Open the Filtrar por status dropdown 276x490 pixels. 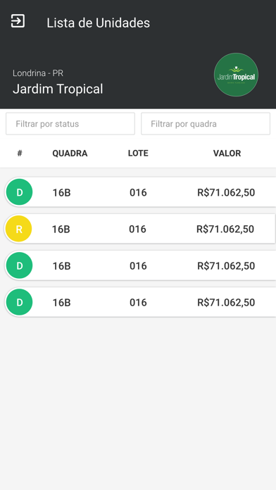(x=70, y=124)
